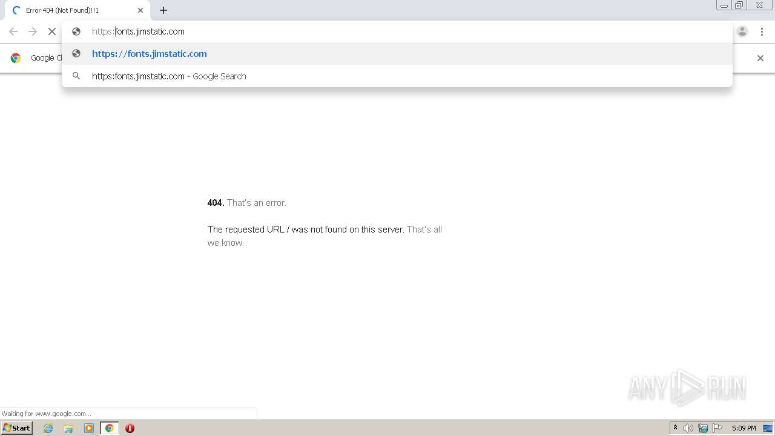Click 'Waiting for www.google.com...' status text
This screenshot has width=775, height=436.
coord(46,414)
